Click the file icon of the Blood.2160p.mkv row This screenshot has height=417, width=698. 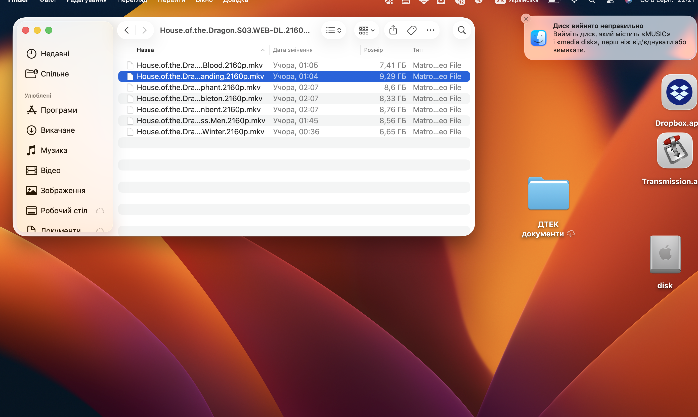(x=130, y=65)
